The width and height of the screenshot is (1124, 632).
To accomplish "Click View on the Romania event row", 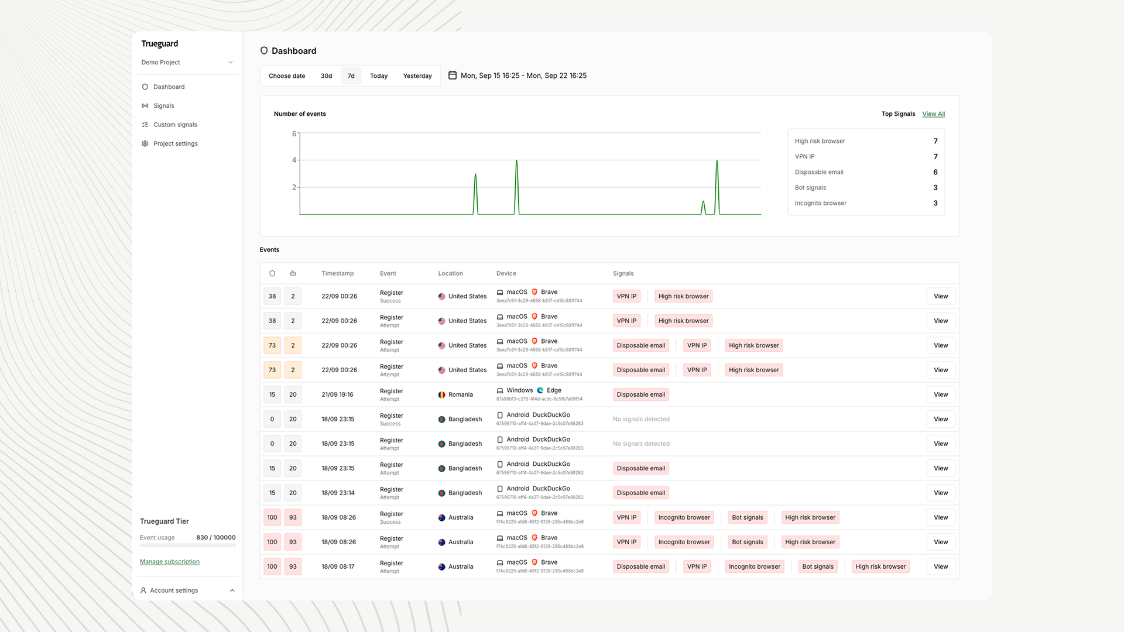I will [940, 394].
